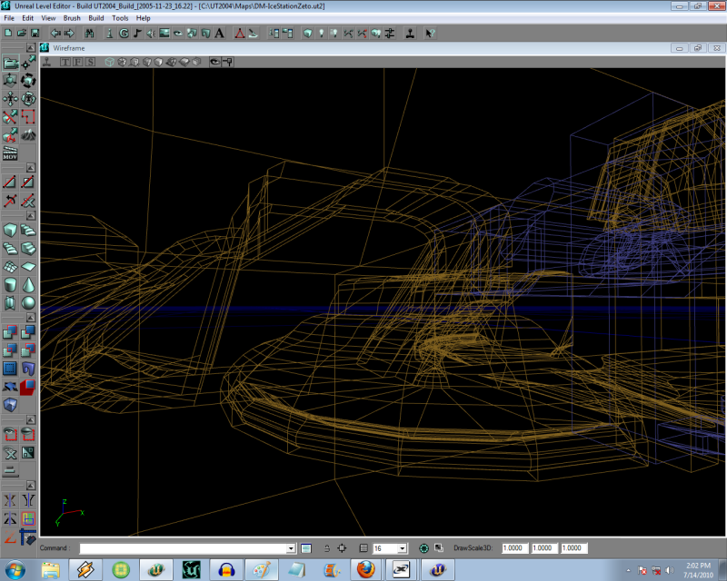This screenshot has height=581, width=727.
Task: Select the Face Drag tool
Action: click(10, 135)
